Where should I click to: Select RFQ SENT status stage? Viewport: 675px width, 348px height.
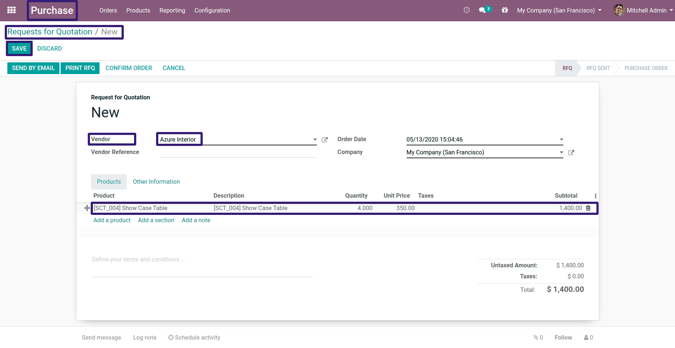pos(598,68)
